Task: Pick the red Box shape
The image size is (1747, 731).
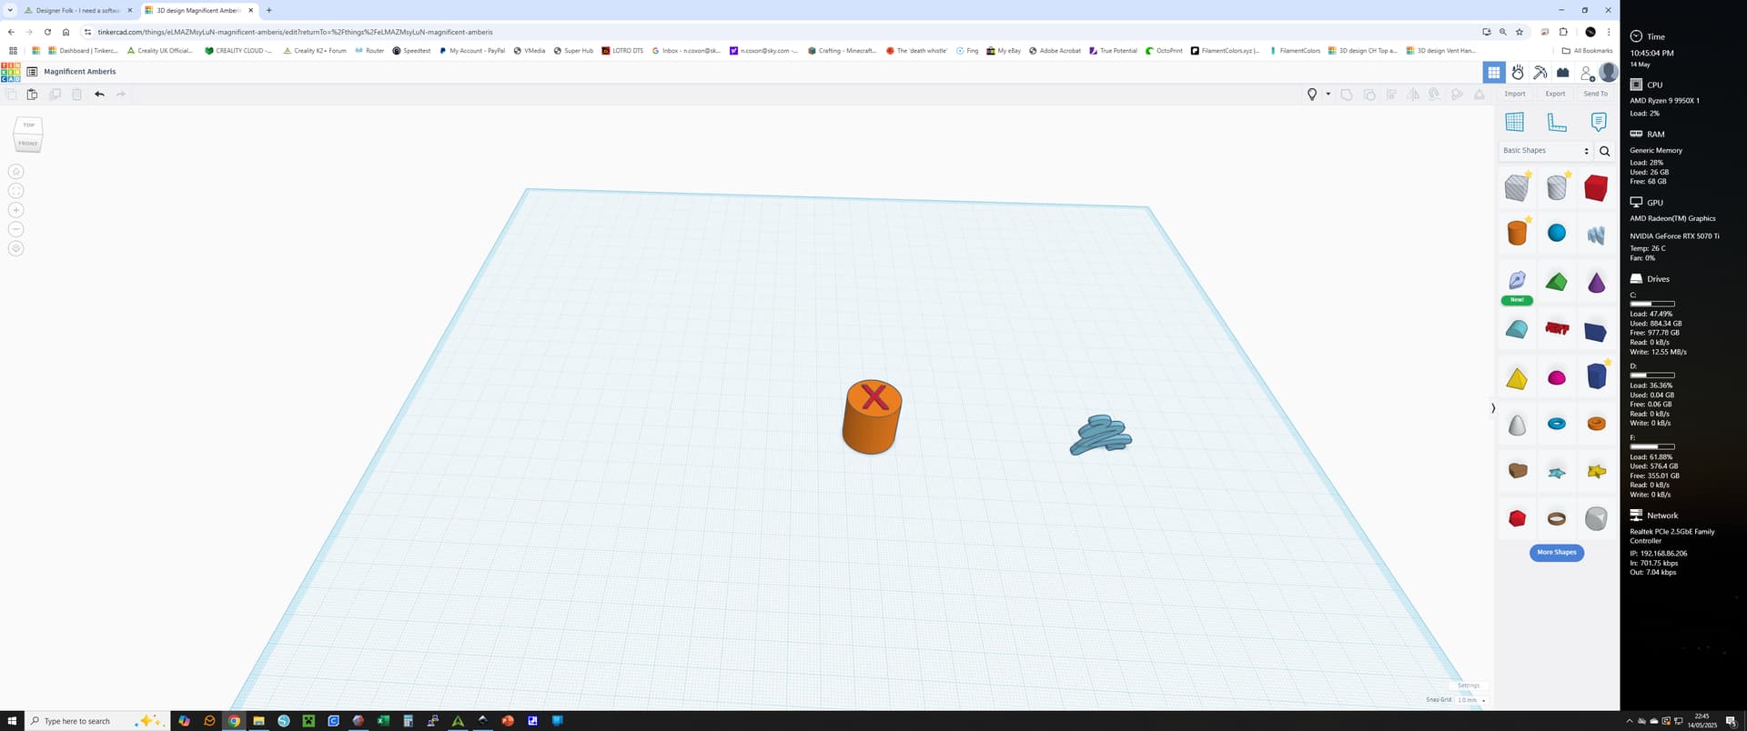Action: [x=1596, y=188]
